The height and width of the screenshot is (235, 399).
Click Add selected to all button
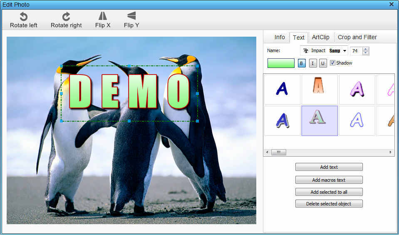click(329, 192)
